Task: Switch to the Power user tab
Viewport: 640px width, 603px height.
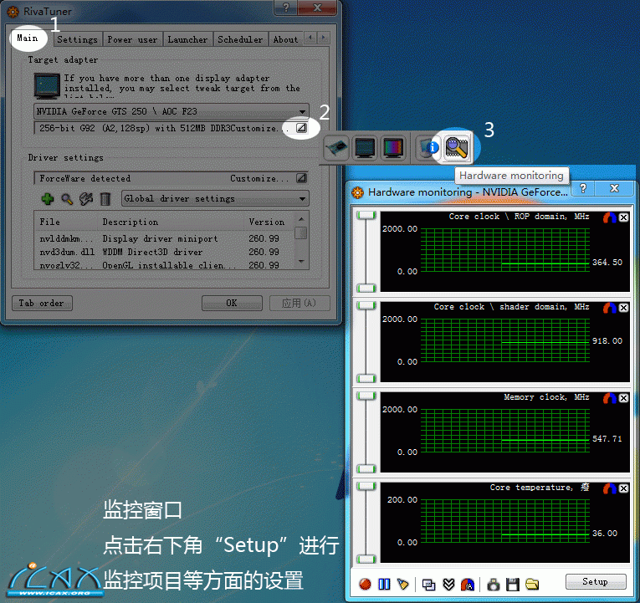Action: 132,39
